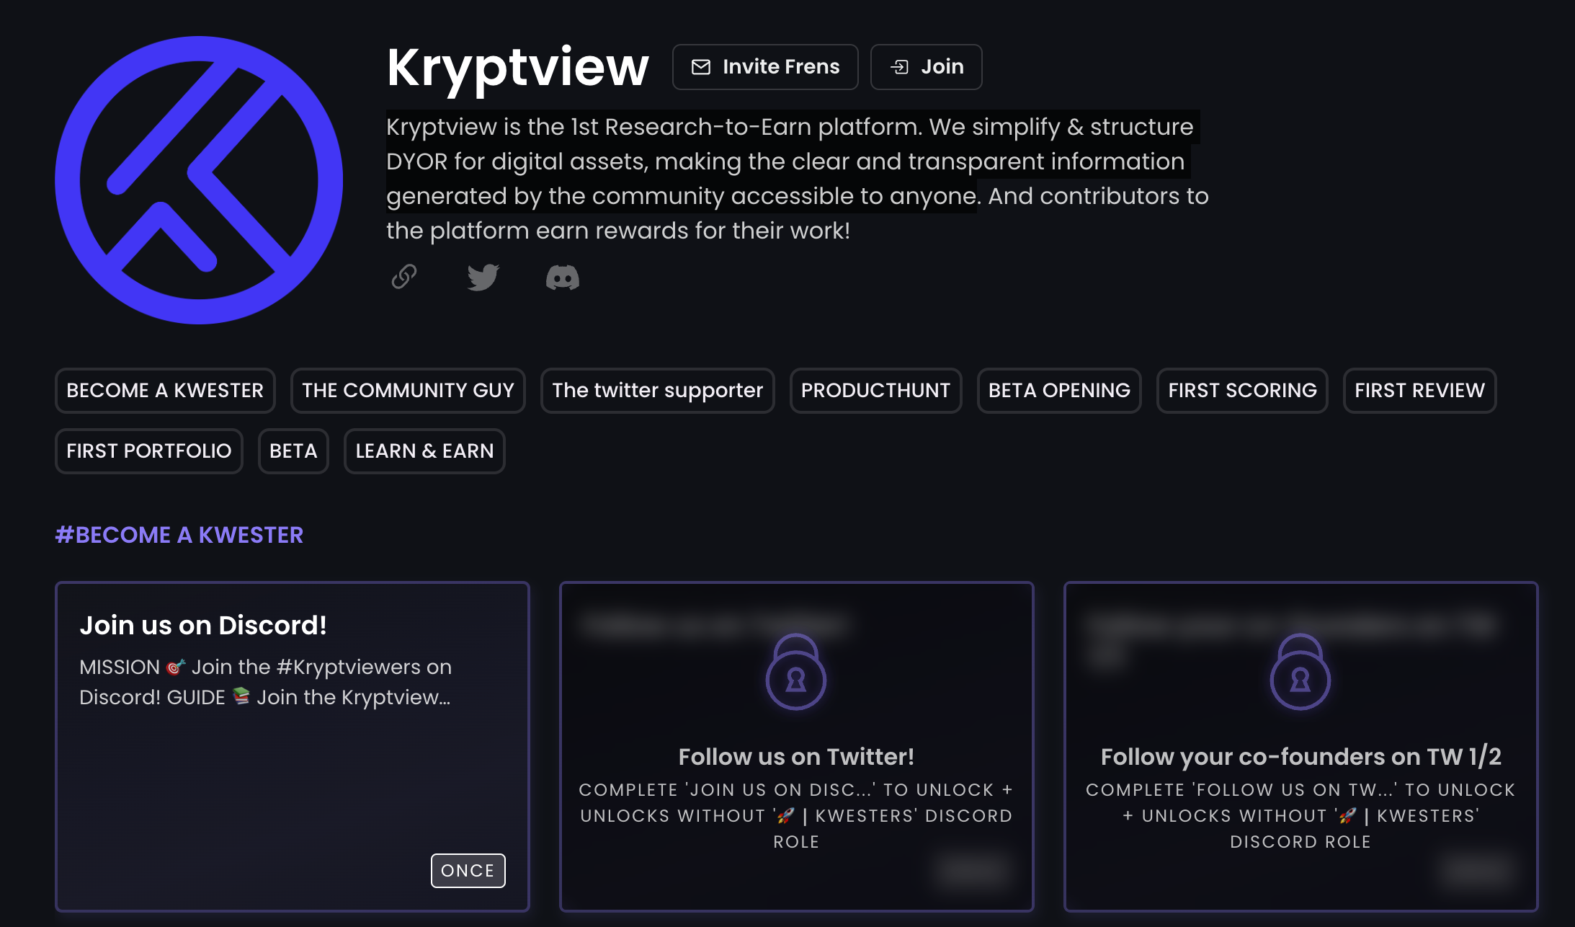Open the Discord icon link
This screenshot has width=1575, height=927.
(562, 278)
